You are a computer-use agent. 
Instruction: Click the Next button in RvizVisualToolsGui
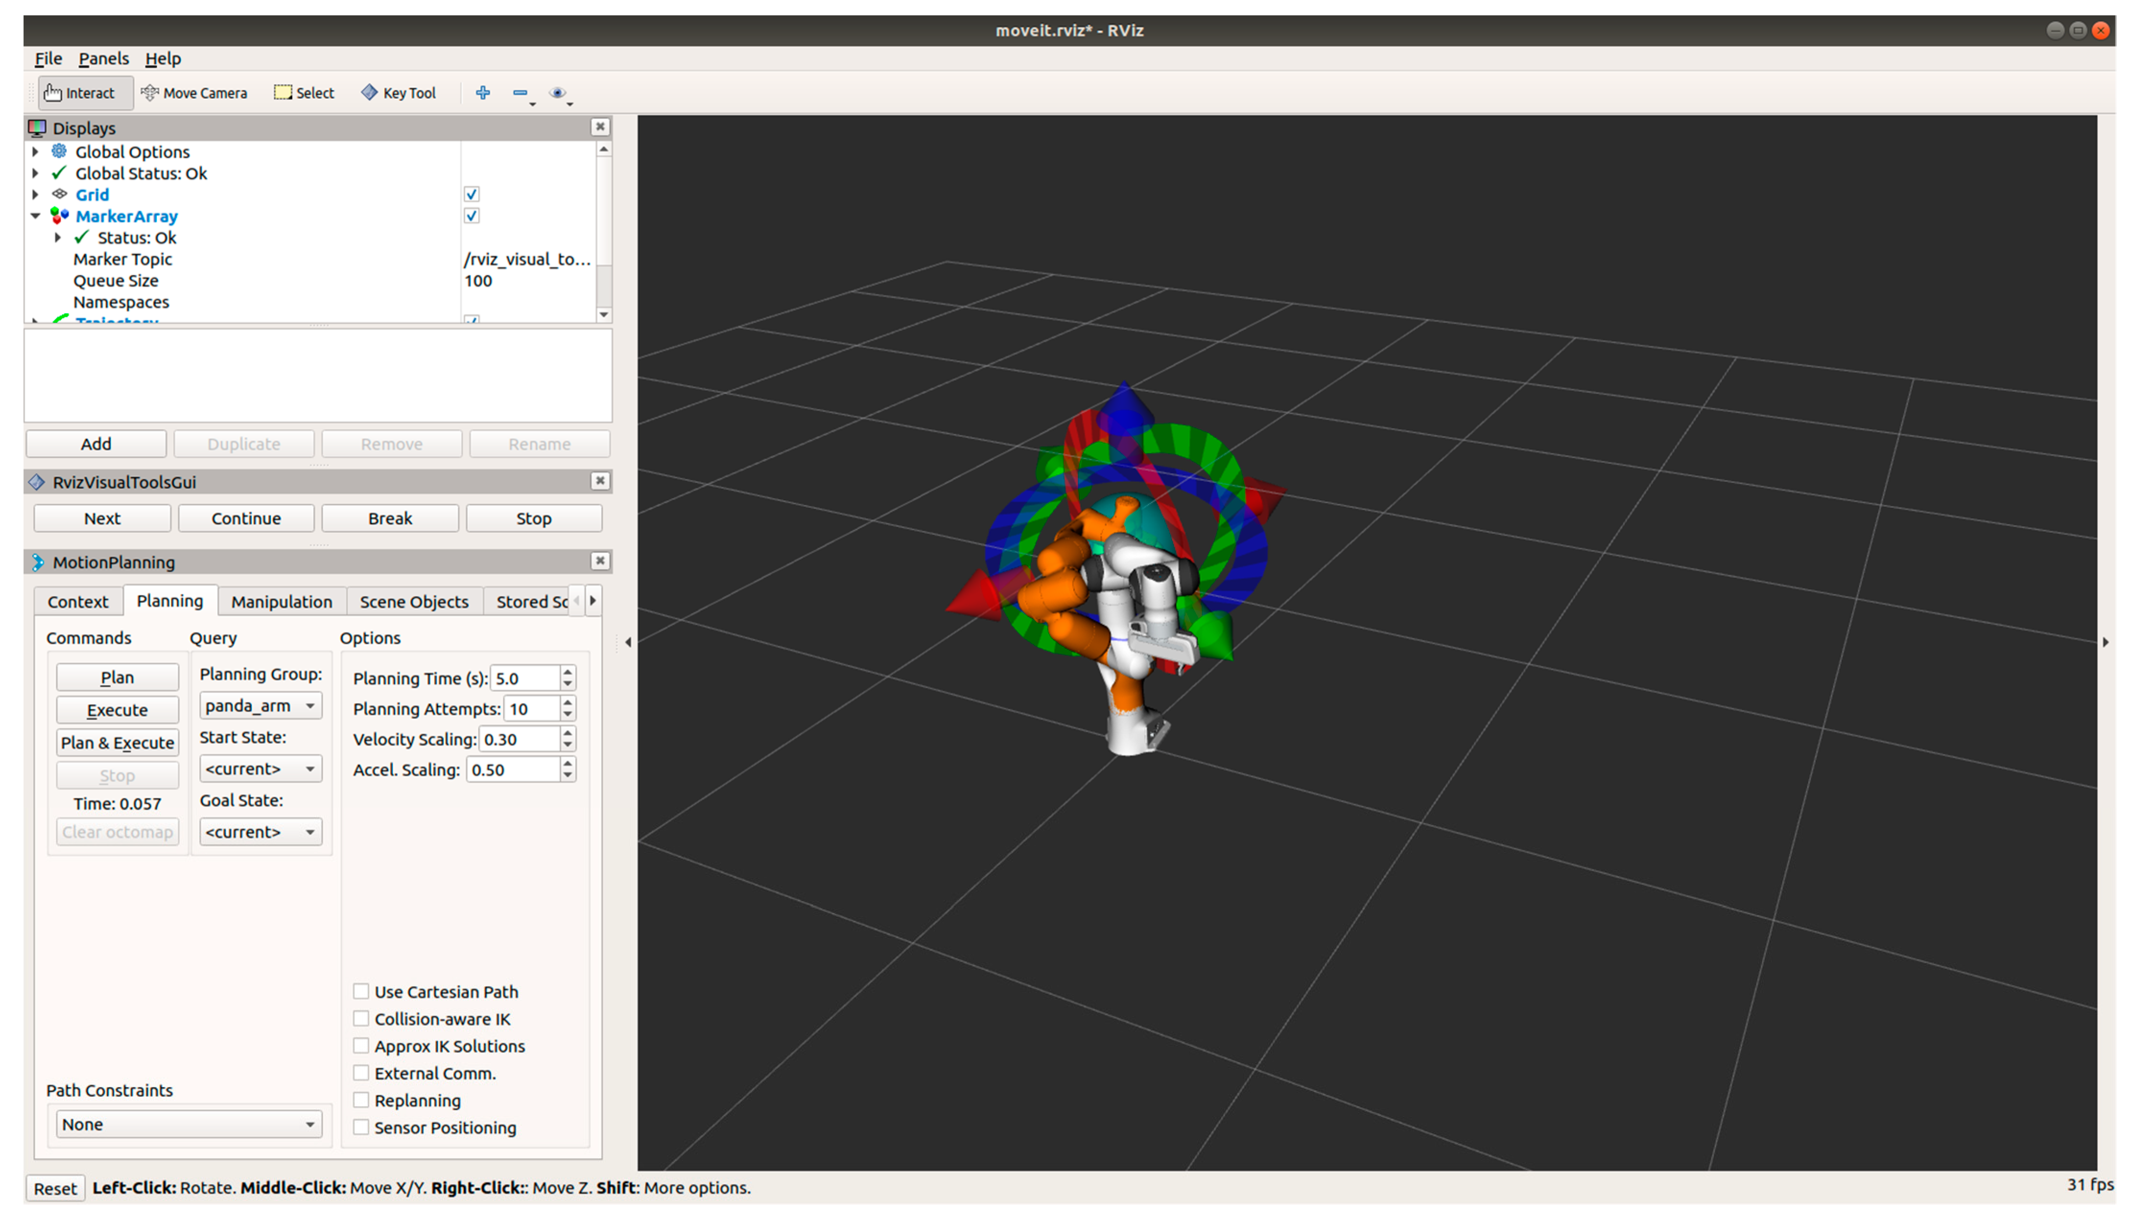coord(102,518)
